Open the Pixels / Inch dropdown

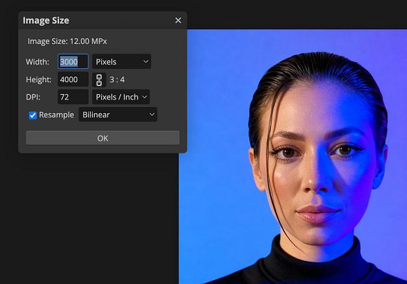tap(121, 97)
